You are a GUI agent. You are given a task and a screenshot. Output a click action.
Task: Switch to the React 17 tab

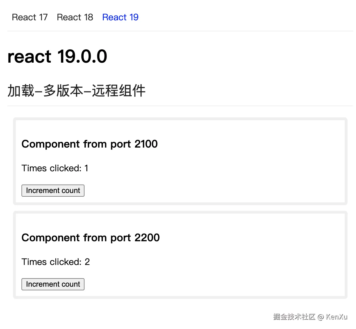click(x=30, y=17)
